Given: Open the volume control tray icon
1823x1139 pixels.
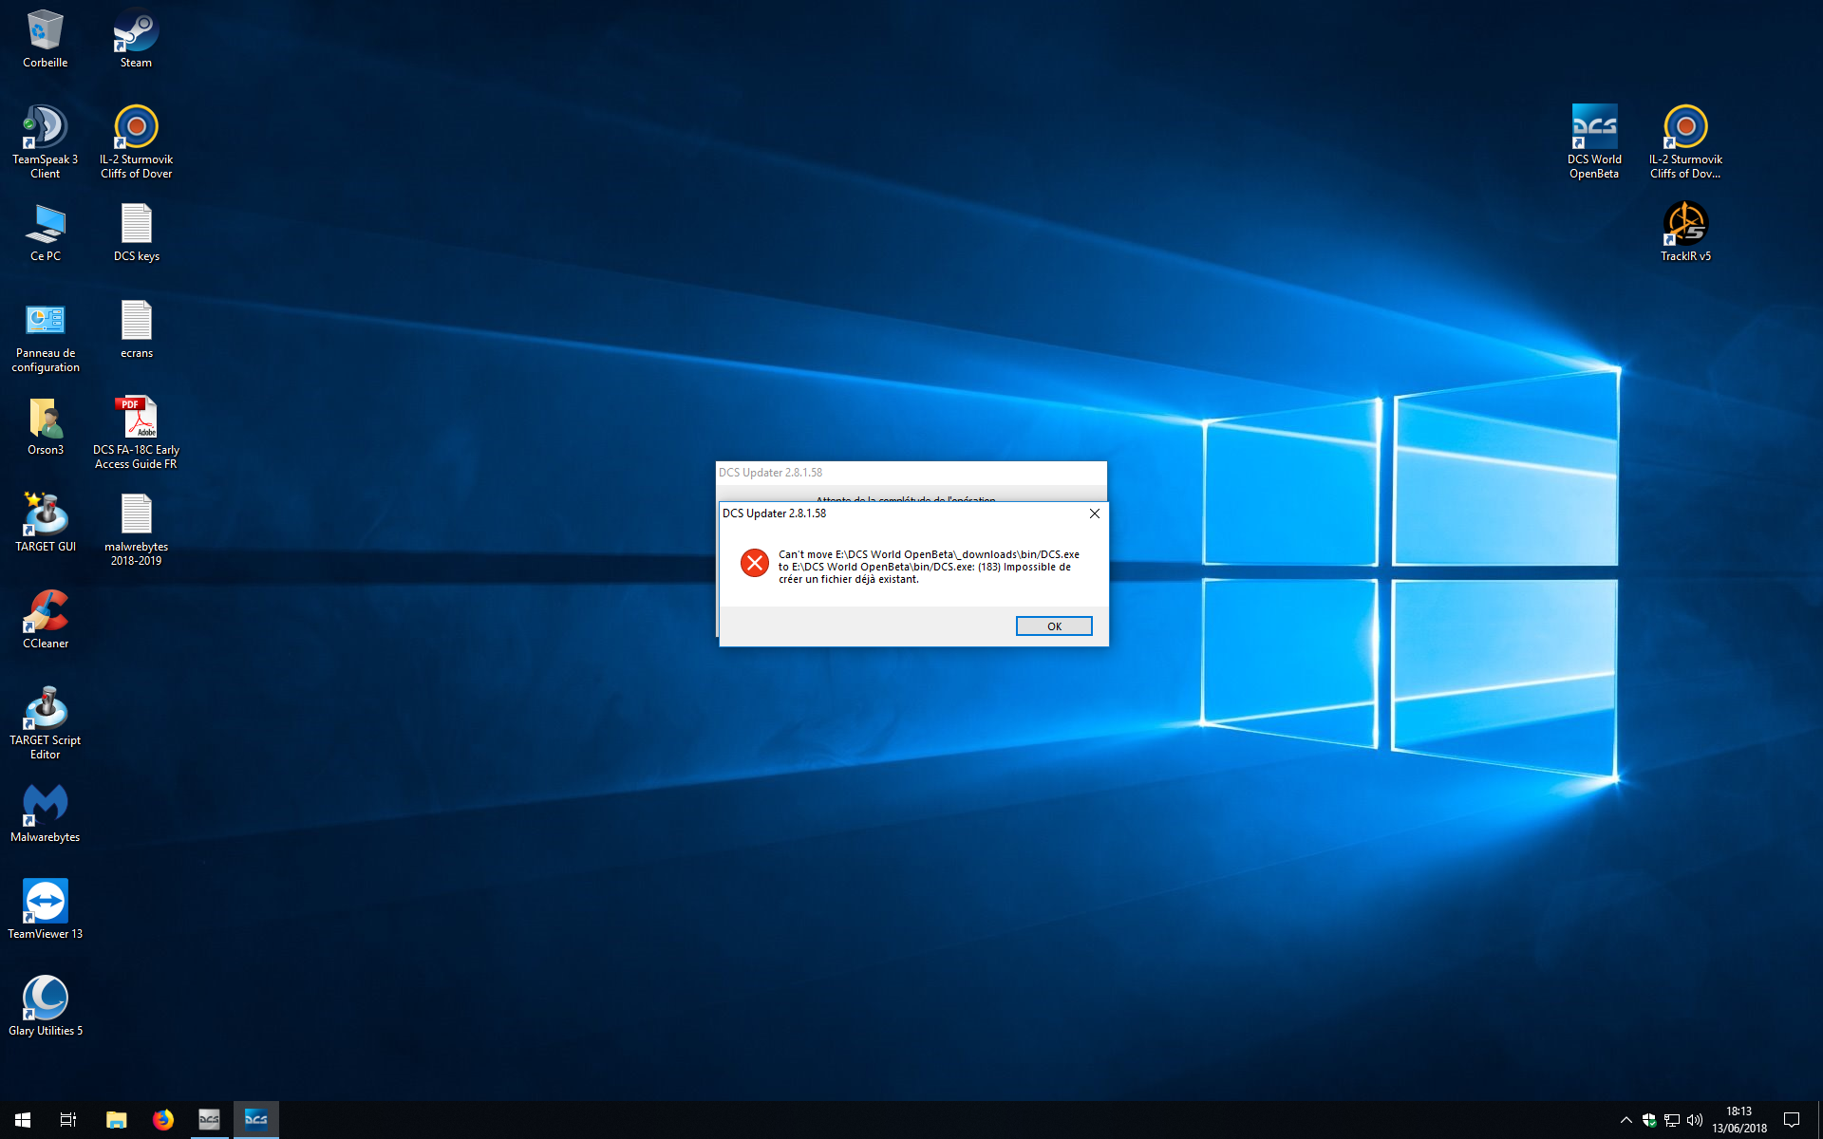Looking at the screenshot, I should pyautogui.click(x=1695, y=1121).
